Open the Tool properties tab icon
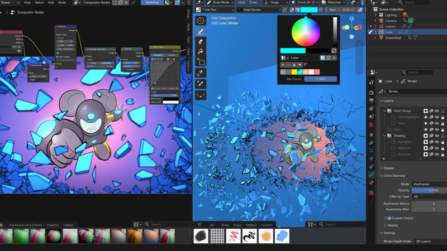447x251 pixels. tap(371, 83)
